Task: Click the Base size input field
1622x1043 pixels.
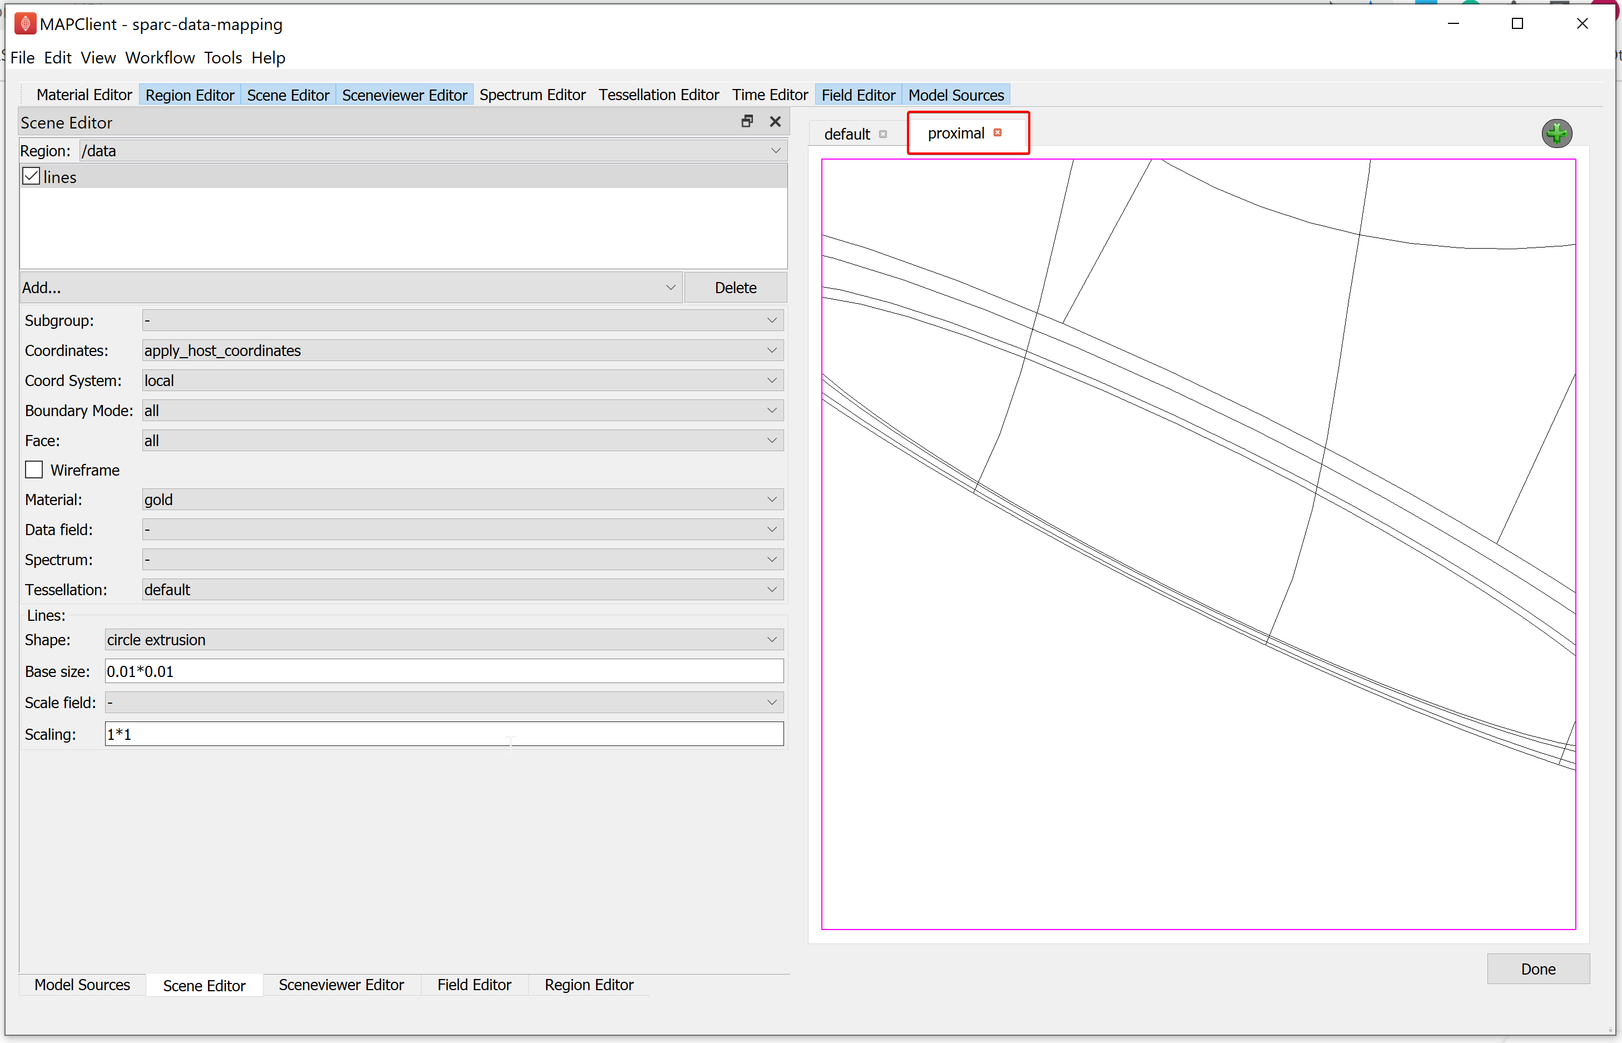Action: click(444, 671)
